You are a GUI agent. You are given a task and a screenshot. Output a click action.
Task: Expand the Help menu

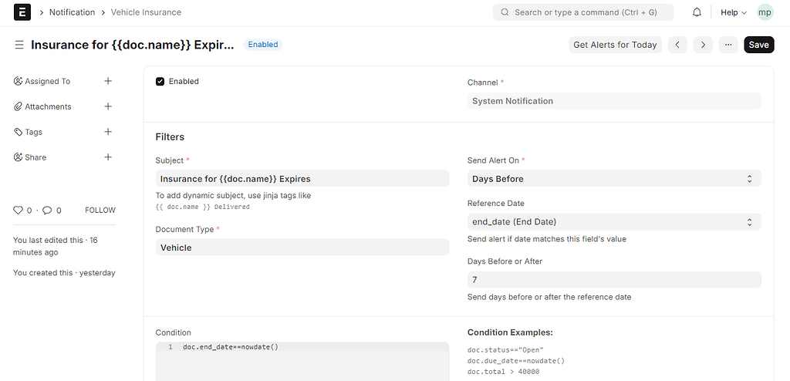[734, 12]
